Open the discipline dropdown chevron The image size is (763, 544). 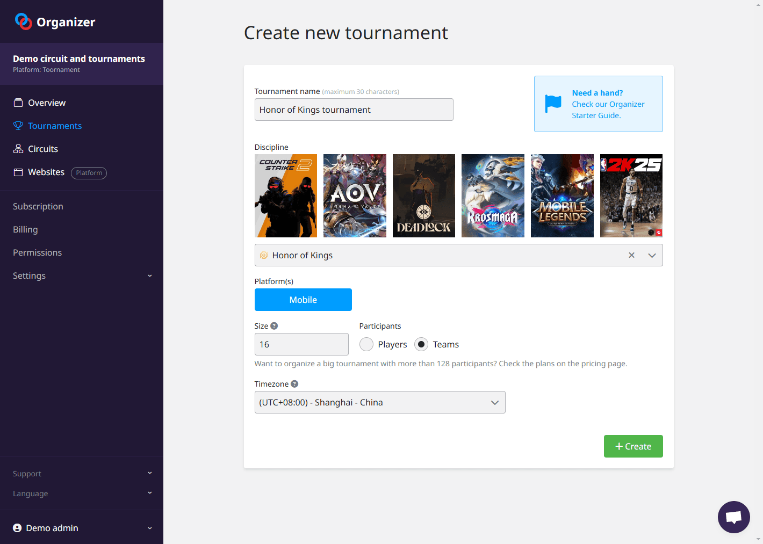point(652,255)
